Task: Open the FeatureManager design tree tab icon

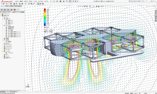Action: [2, 10]
